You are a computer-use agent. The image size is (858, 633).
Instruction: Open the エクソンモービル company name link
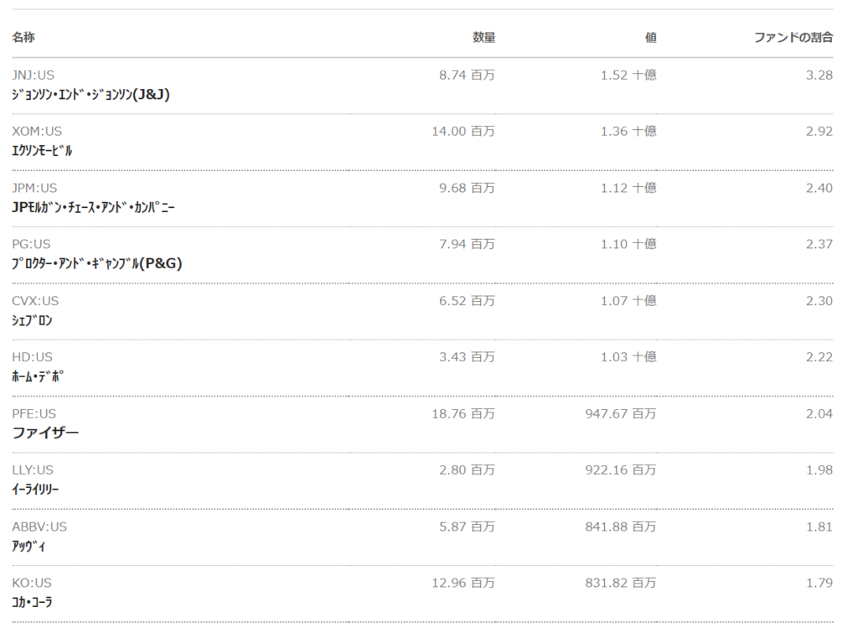(x=42, y=151)
